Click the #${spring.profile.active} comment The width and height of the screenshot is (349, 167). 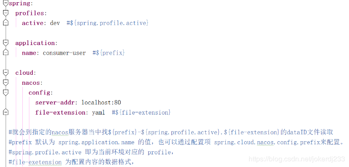(107, 23)
